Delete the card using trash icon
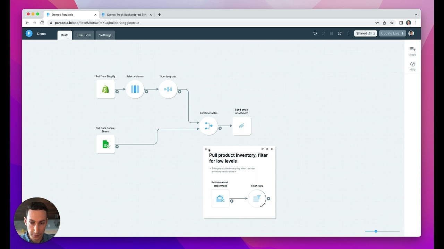The image size is (444, 249). click(x=272, y=149)
